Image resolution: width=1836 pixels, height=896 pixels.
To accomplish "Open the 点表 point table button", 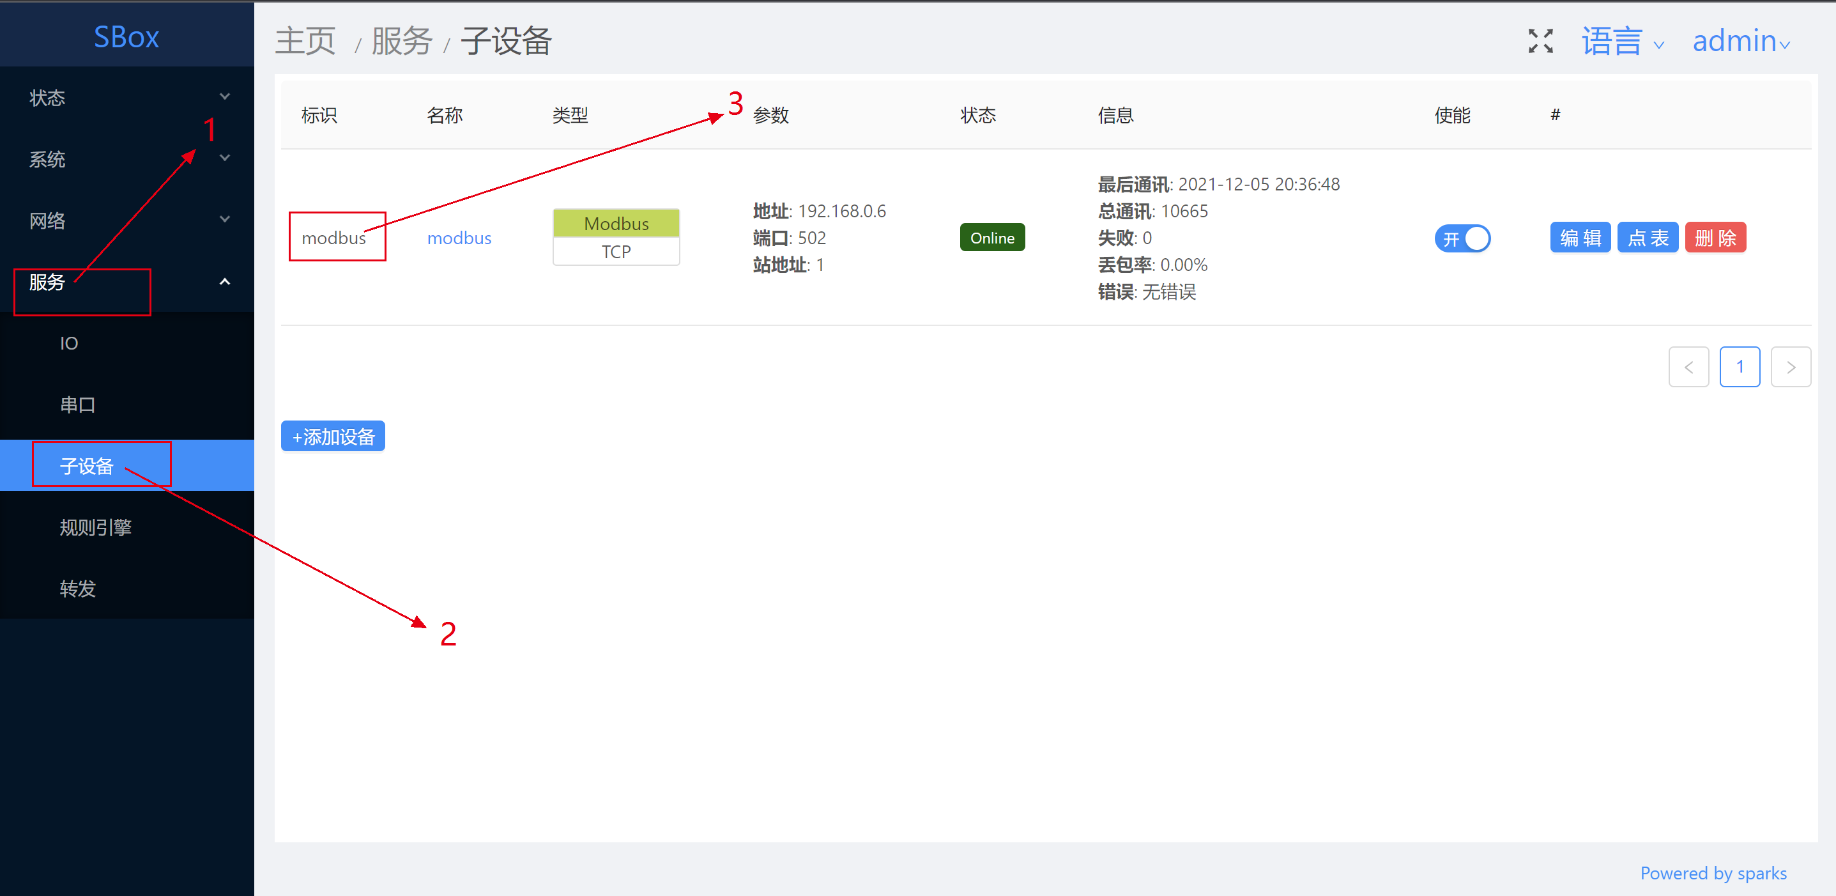I will coord(1647,238).
